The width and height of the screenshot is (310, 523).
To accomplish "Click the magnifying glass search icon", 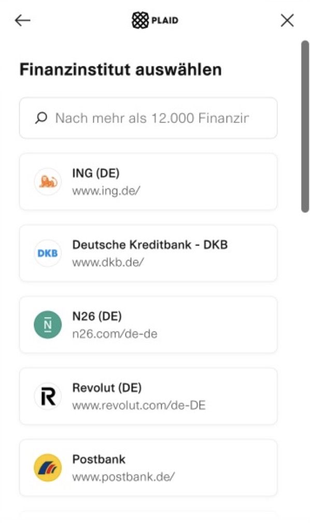I will point(41,118).
